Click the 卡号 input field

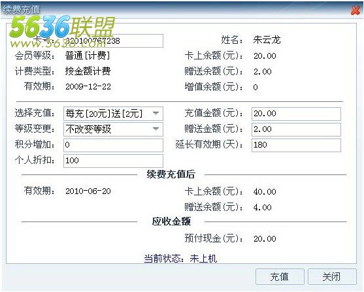(x=113, y=41)
